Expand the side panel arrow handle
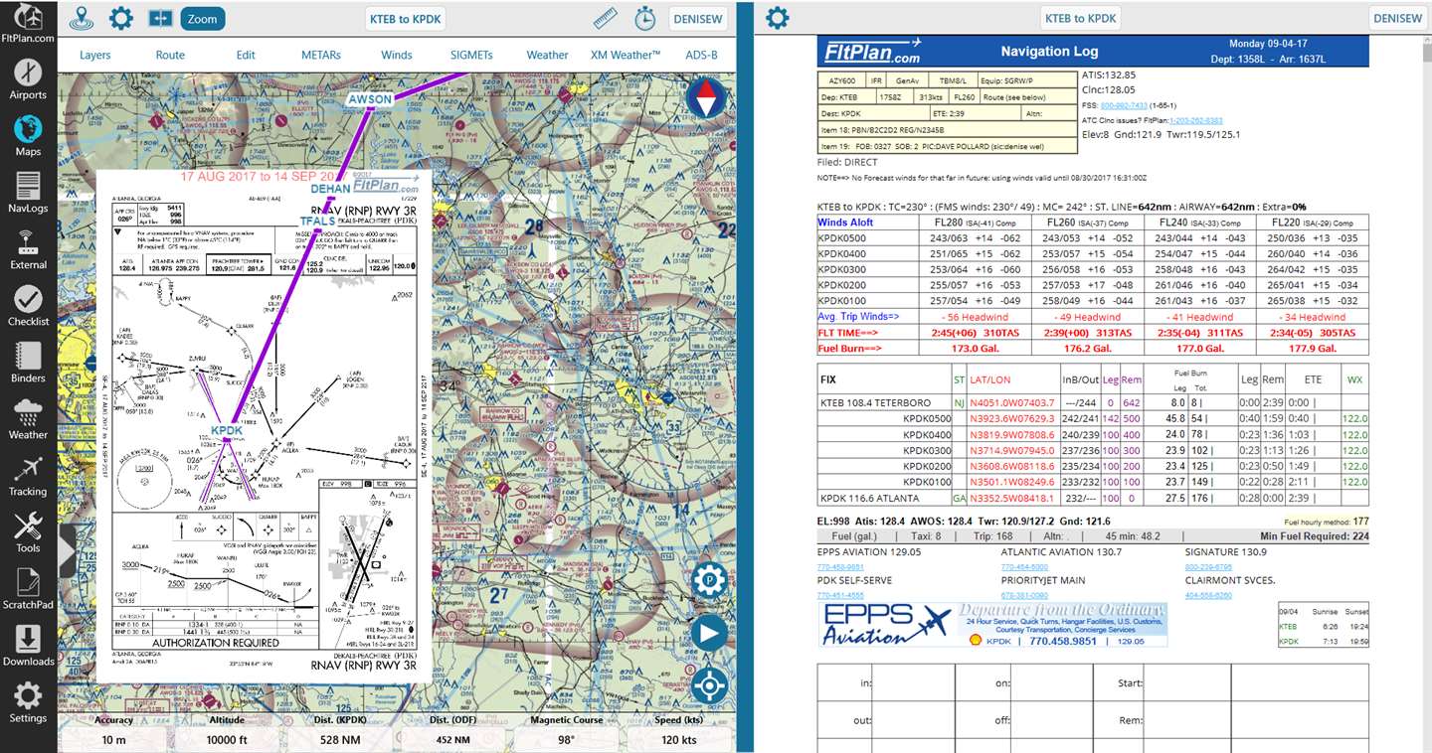Viewport: 1432px width, 753px height. tap(67, 550)
